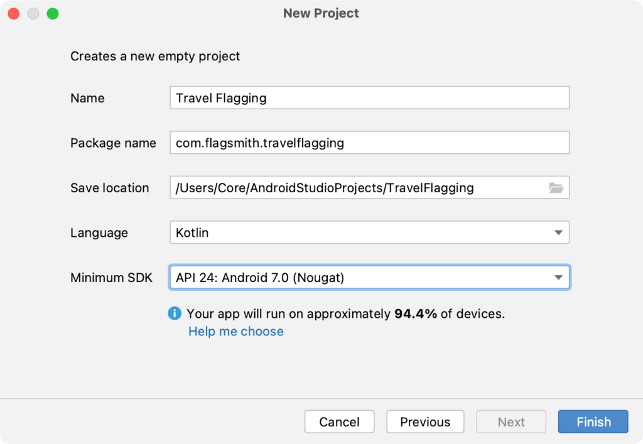Image resolution: width=643 pixels, height=444 pixels.
Task: Open the Language dropdown showing Kotlin
Action: [x=369, y=232]
